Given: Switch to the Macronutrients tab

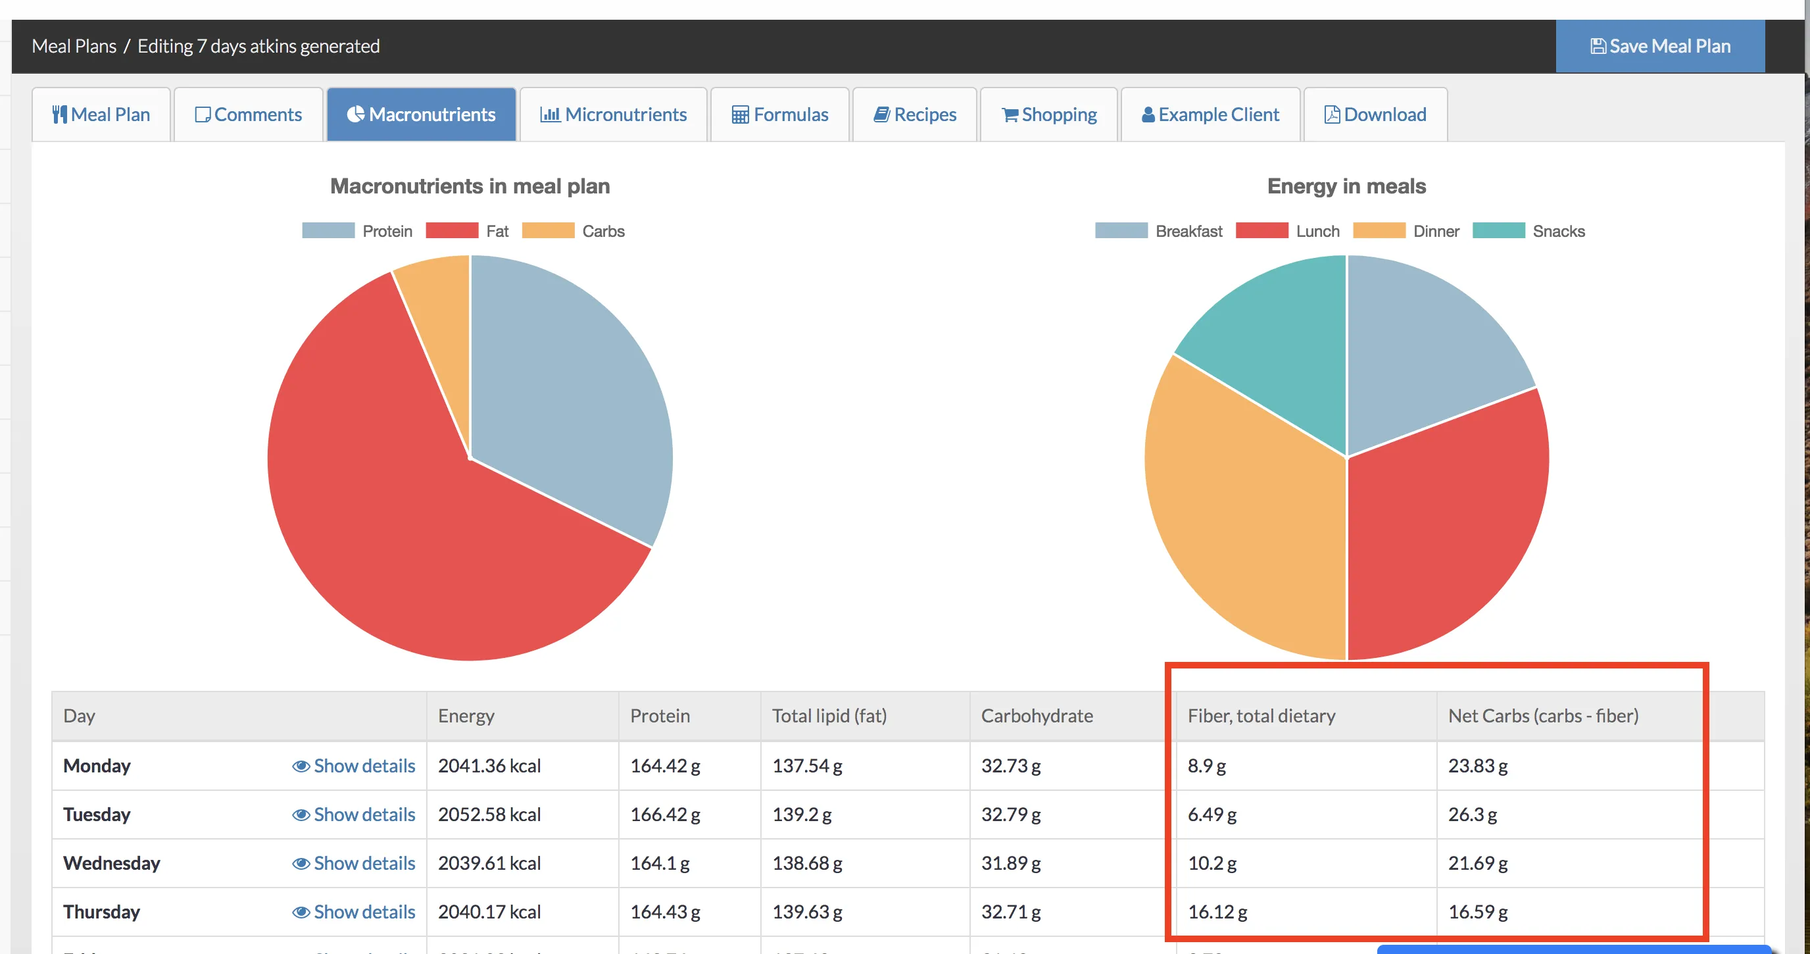Looking at the screenshot, I should pyautogui.click(x=422, y=114).
